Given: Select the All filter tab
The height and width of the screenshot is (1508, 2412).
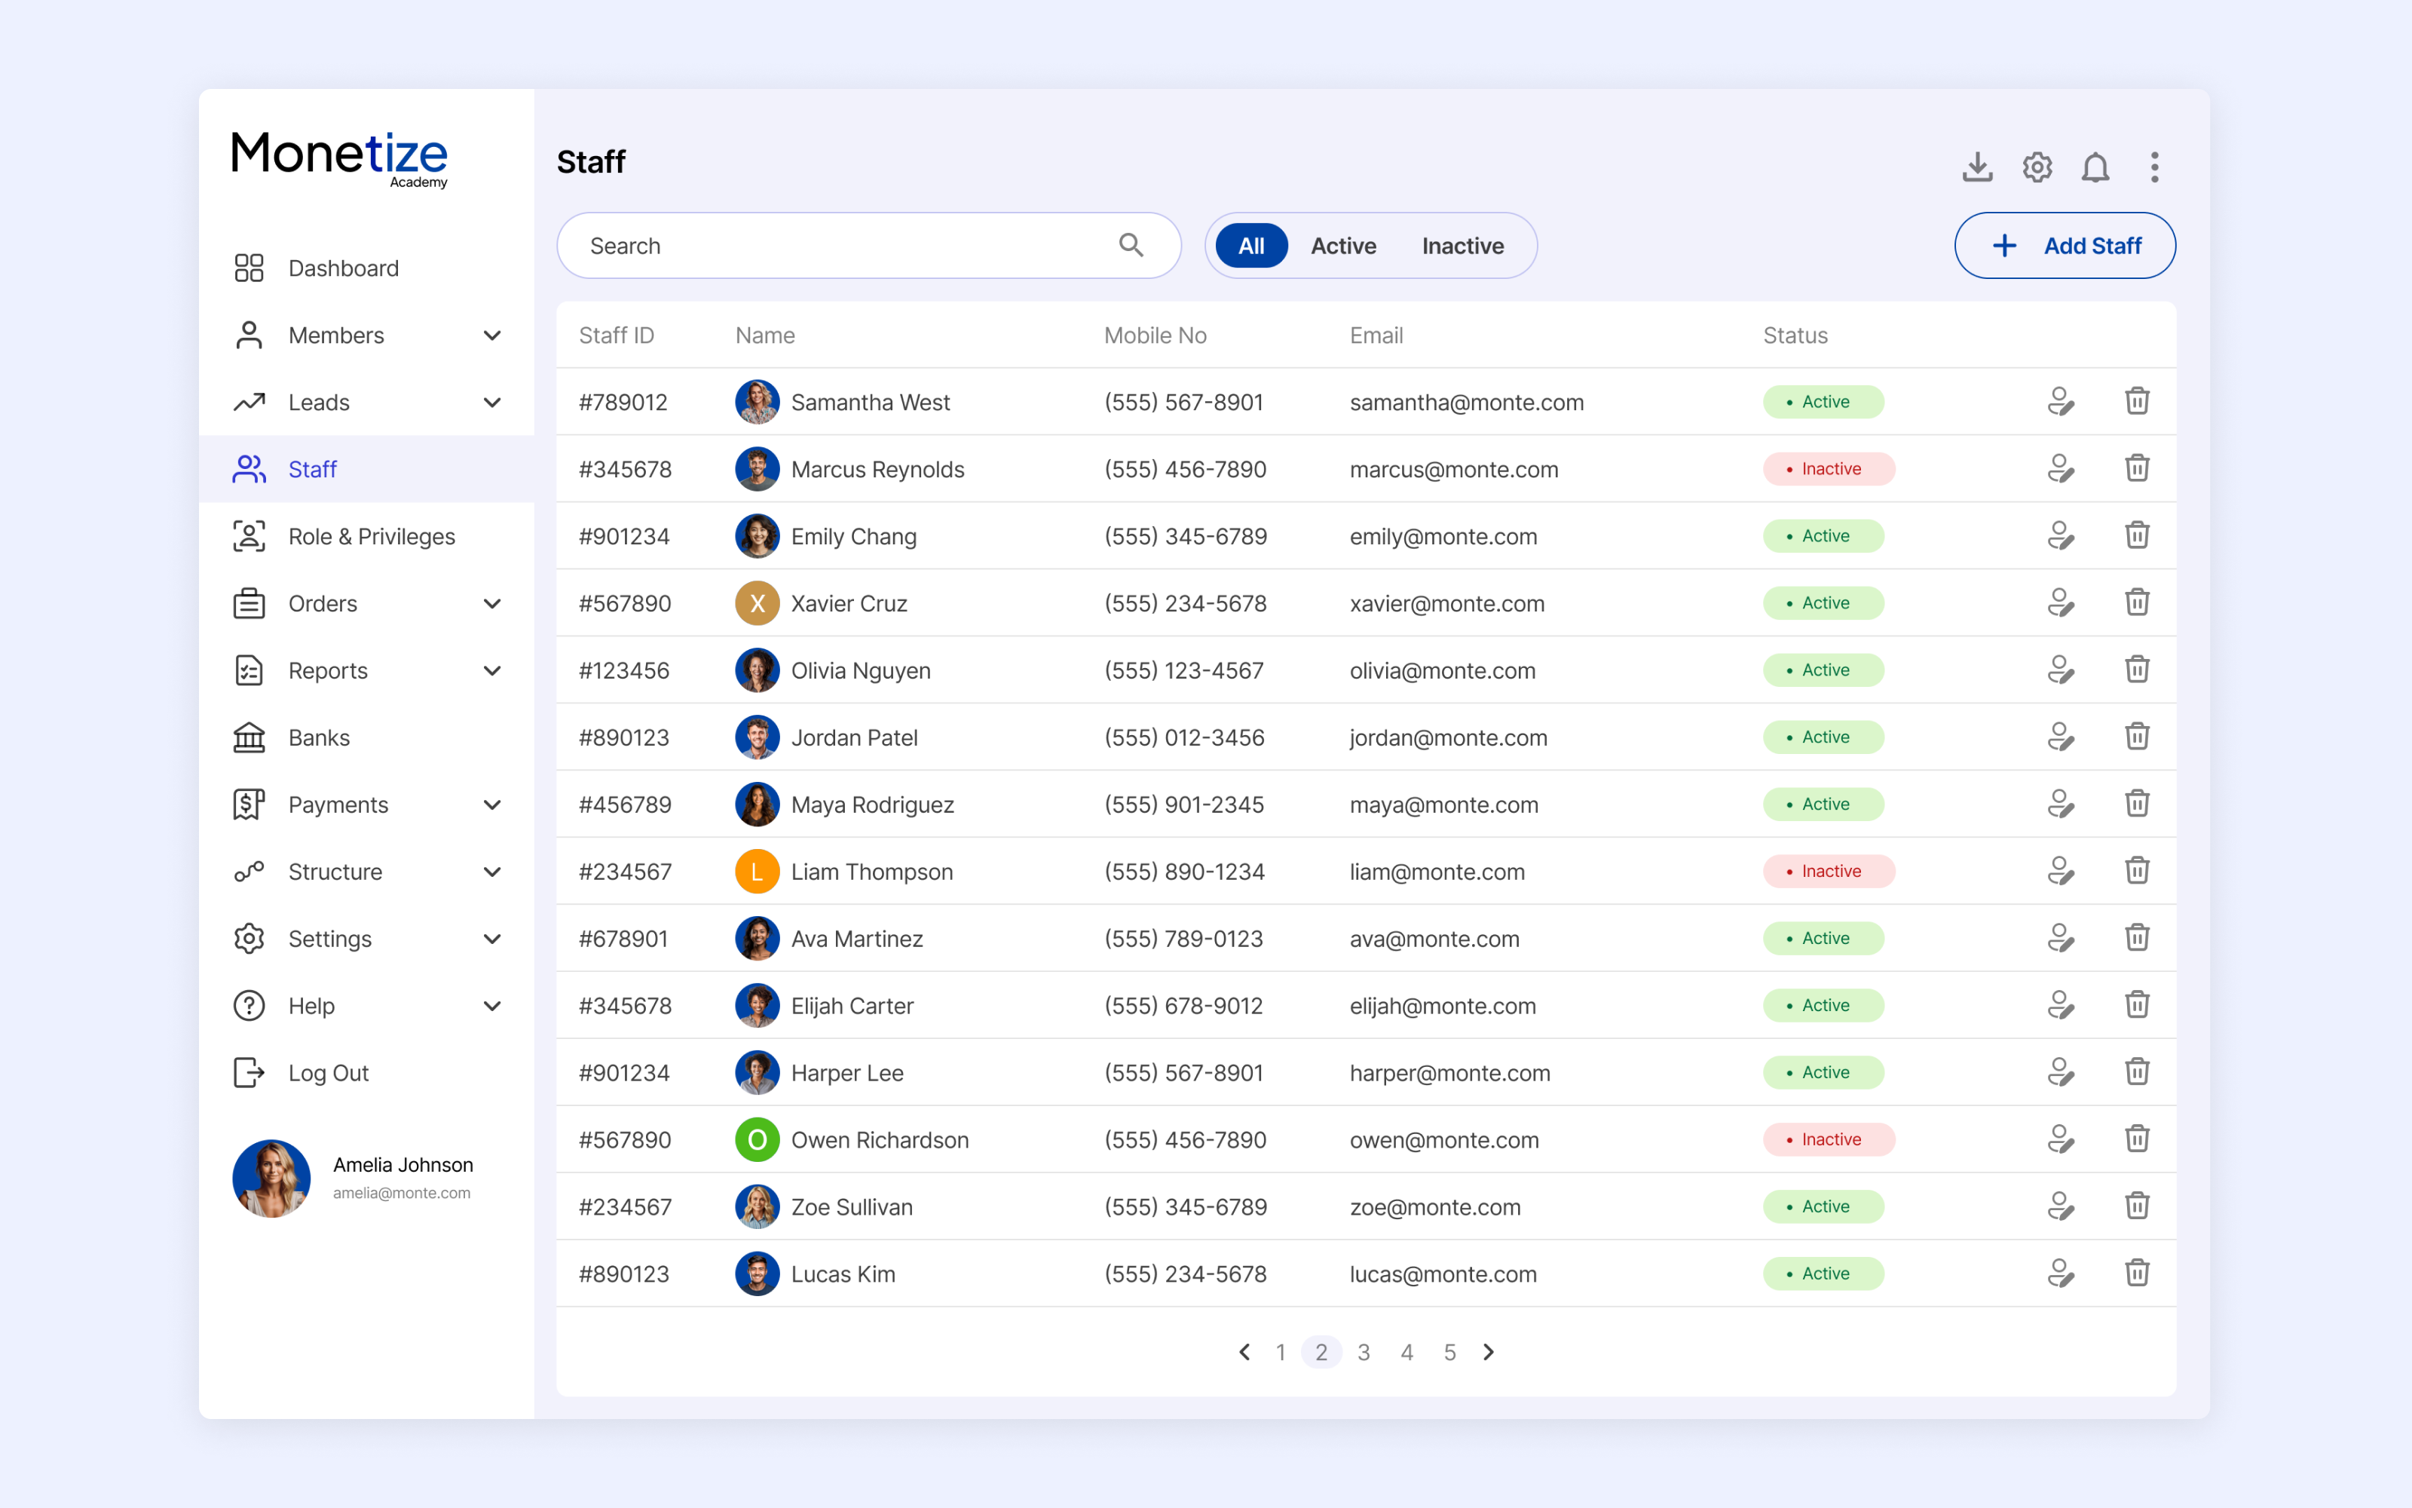Looking at the screenshot, I should [1251, 245].
